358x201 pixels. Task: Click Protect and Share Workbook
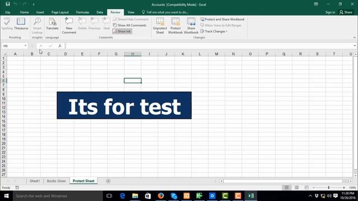223,20
